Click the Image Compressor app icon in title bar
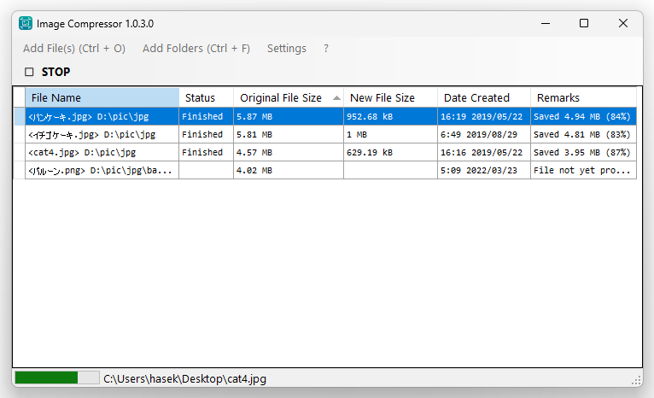 [x=26, y=23]
